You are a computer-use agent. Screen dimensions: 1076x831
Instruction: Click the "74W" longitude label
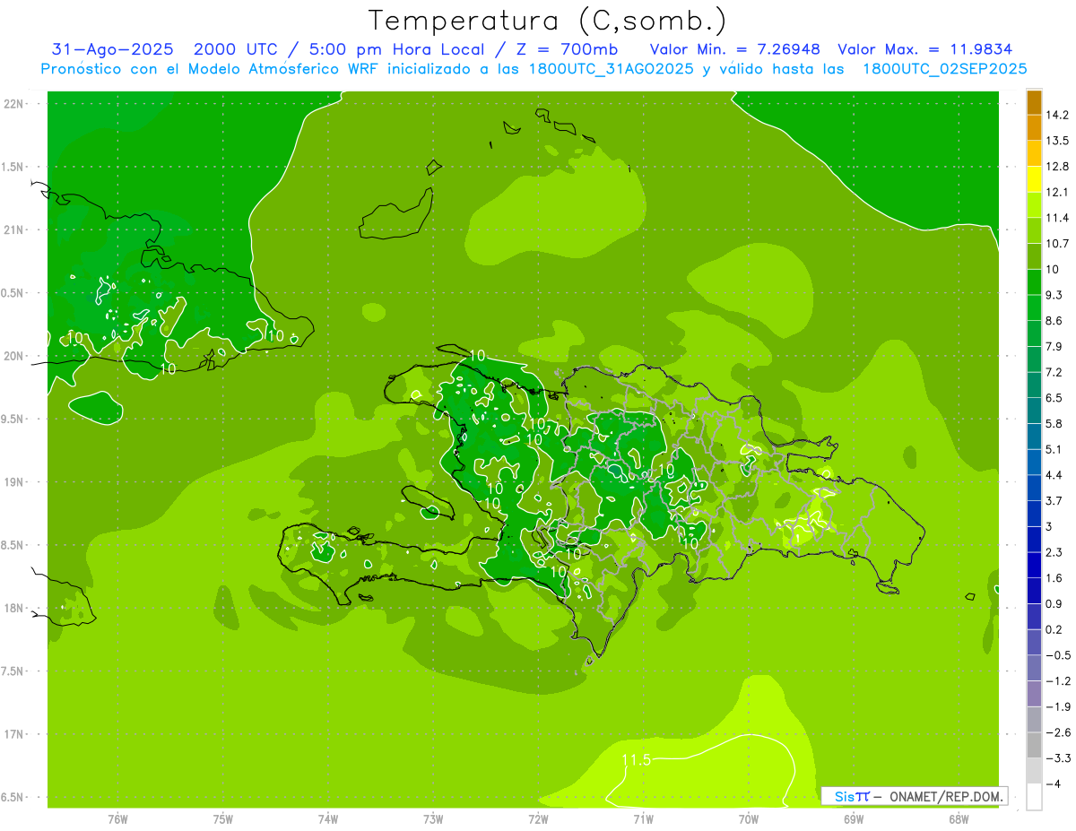328,818
